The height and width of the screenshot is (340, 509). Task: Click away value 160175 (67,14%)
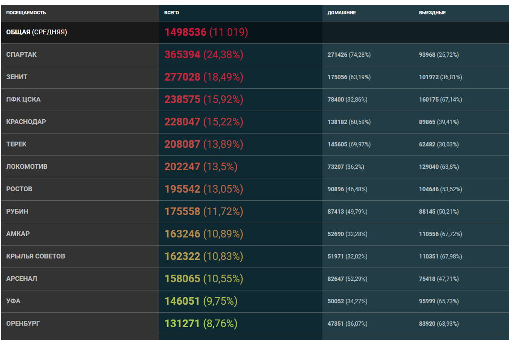[x=440, y=100]
